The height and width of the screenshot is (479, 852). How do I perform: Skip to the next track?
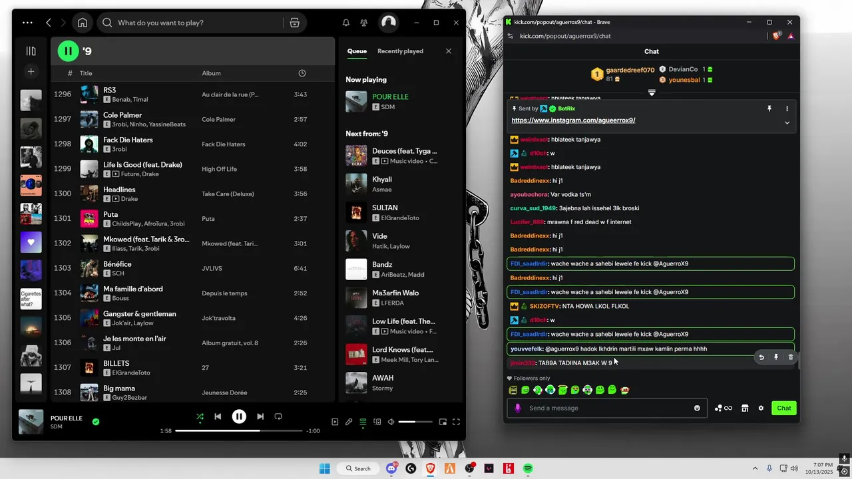click(x=260, y=416)
